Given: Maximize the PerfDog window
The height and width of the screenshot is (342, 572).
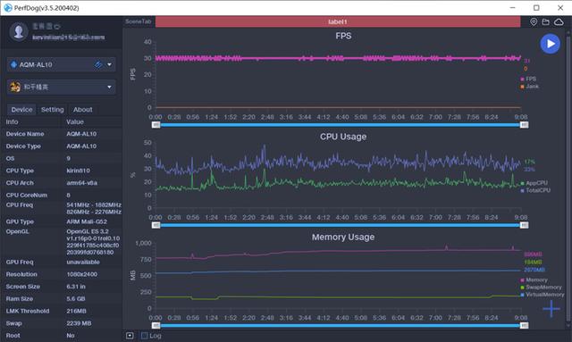Looking at the screenshot, I should click(536, 8).
